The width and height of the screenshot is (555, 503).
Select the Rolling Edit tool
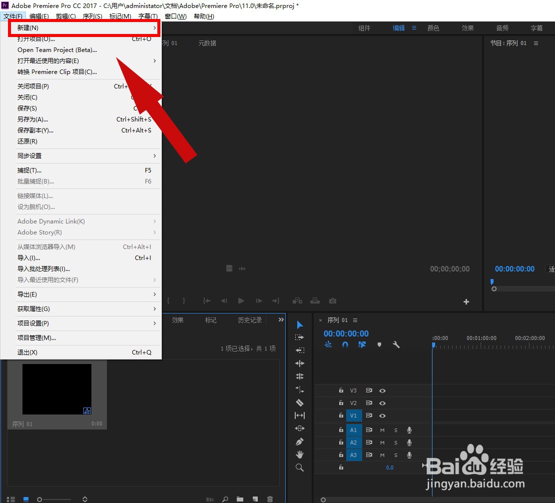[299, 376]
